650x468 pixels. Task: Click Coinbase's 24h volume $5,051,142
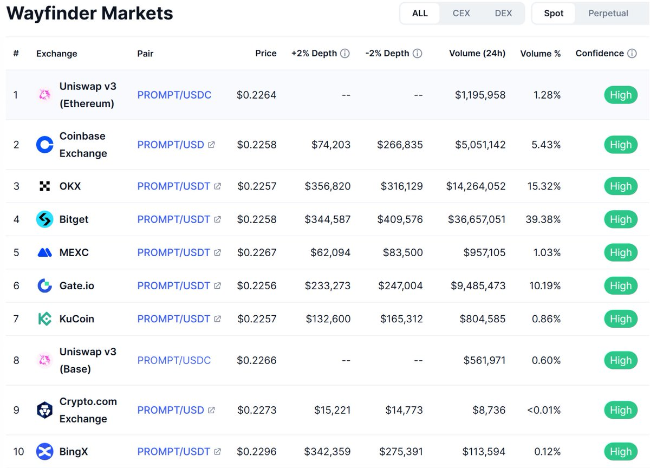tap(480, 145)
